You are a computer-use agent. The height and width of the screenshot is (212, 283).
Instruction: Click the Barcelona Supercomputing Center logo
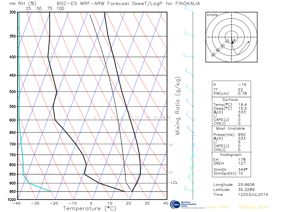pos(187,205)
